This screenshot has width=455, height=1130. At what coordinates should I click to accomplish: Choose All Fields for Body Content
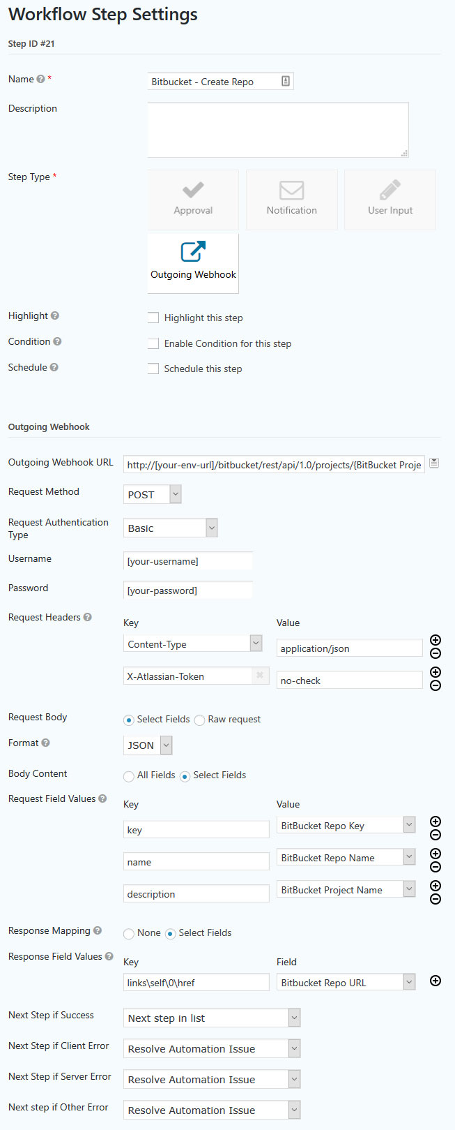point(129,775)
